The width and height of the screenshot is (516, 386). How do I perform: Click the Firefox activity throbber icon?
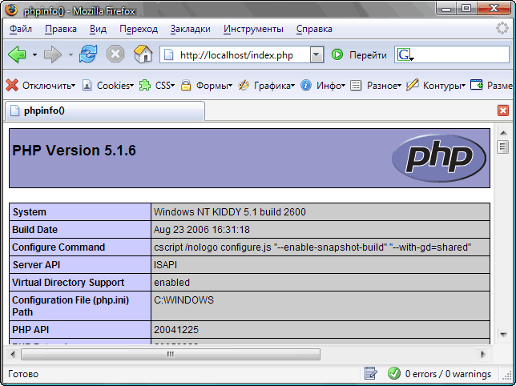pyautogui.click(x=502, y=28)
